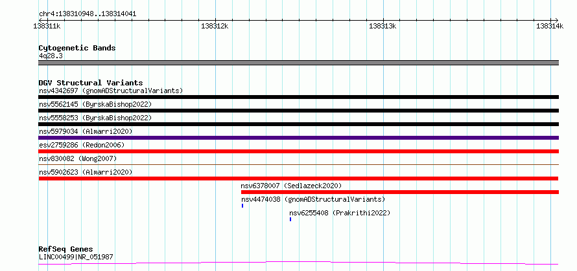This screenshot has width=577, height=271.
Task: Click the nsv5979034 (Almarri2020) label
Action: [x=86, y=131]
